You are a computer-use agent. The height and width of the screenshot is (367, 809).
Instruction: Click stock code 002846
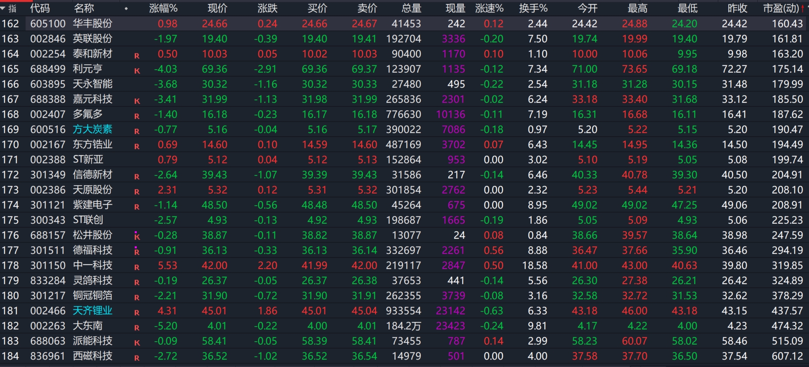point(48,39)
